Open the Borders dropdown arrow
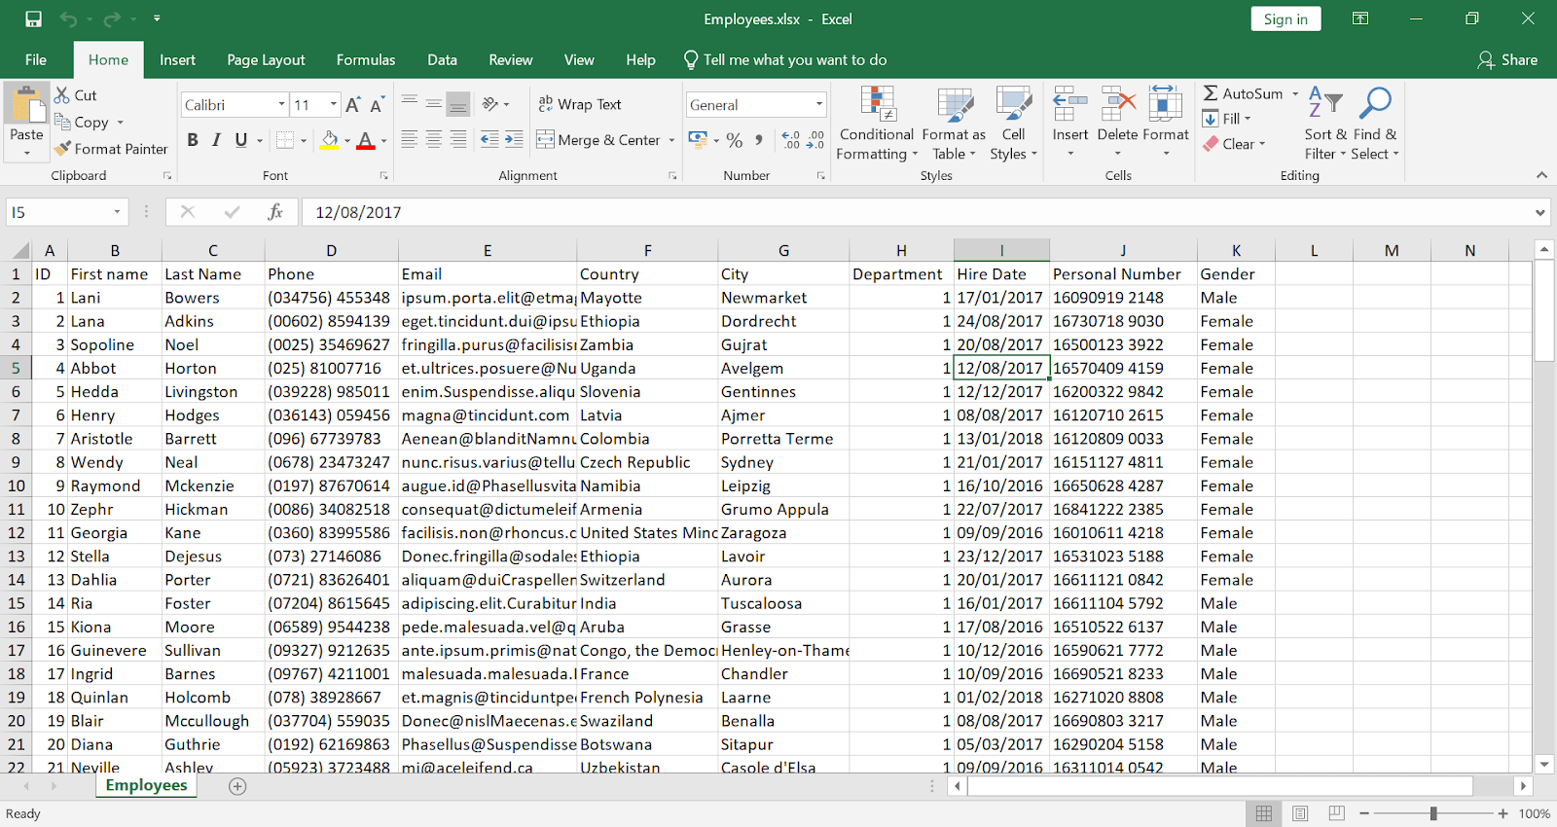1557x827 pixels. (x=304, y=141)
